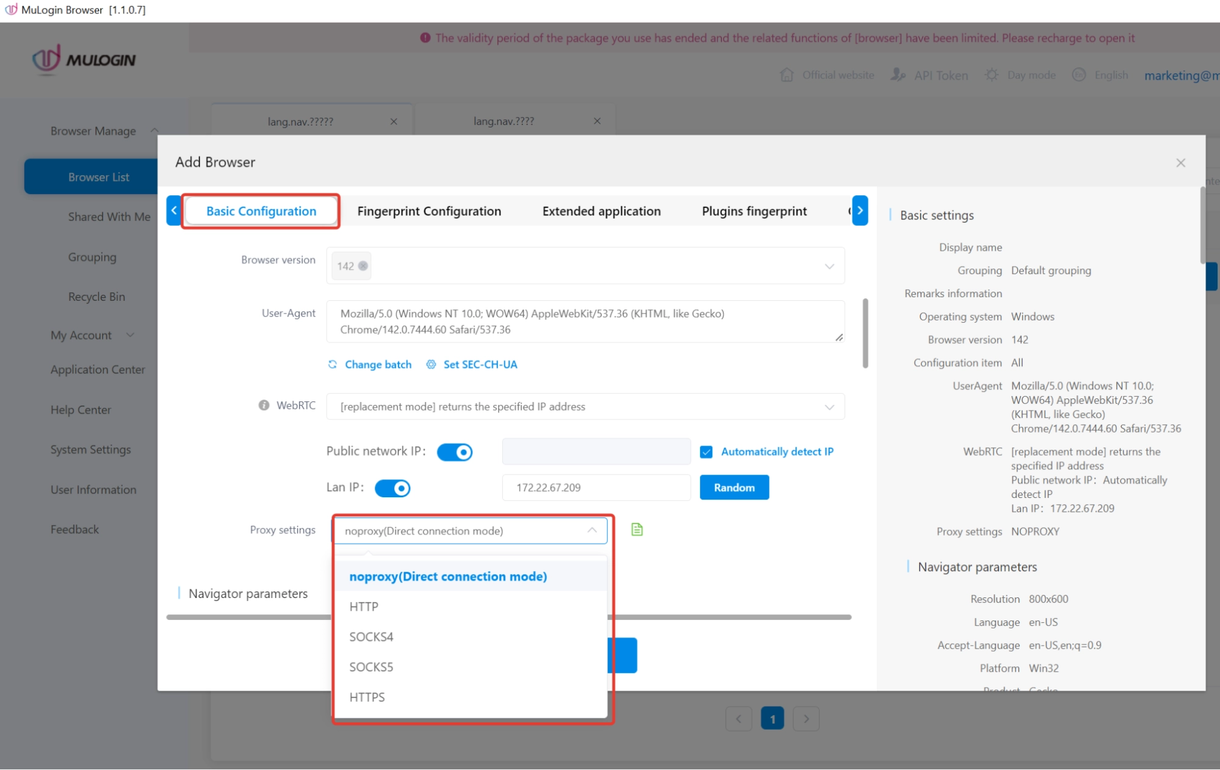The width and height of the screenshot is (1220, 770).
Task: Disable the Public network IP toggle
Action: (x=455, y=452)
